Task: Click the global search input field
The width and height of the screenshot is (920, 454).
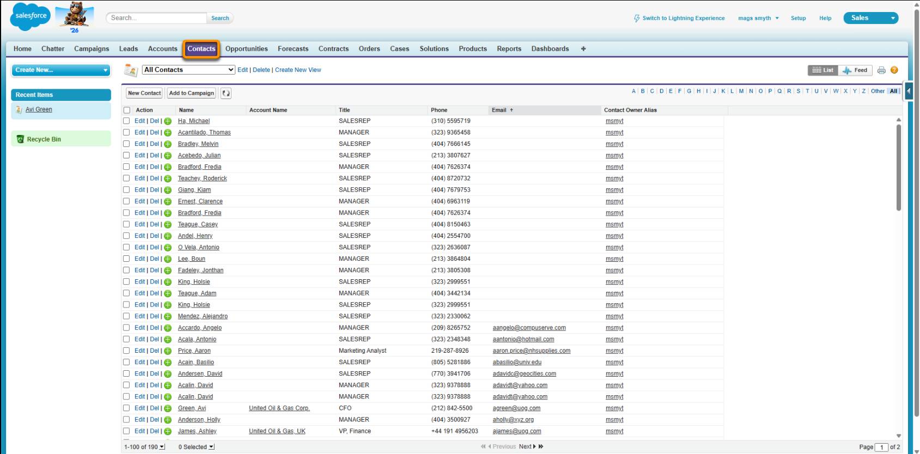Action: pos(156,18)
